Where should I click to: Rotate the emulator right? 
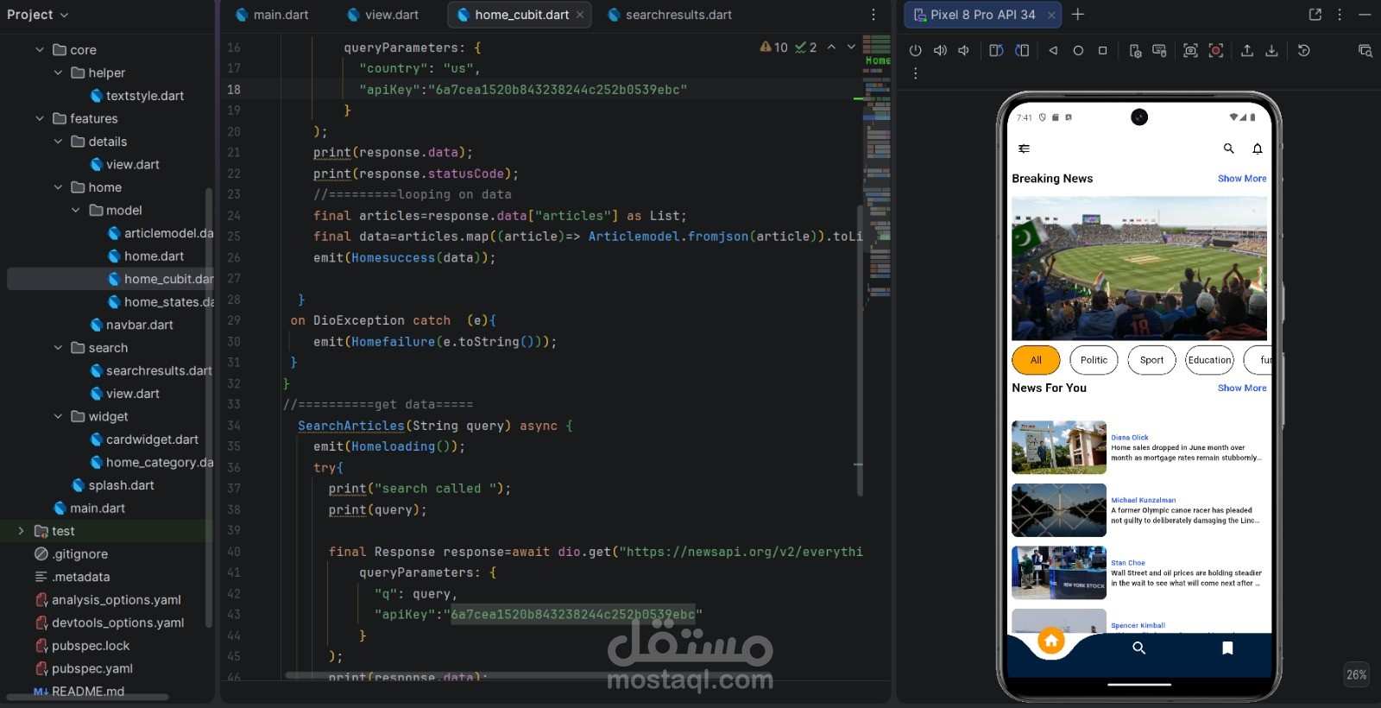(1022, 51)
